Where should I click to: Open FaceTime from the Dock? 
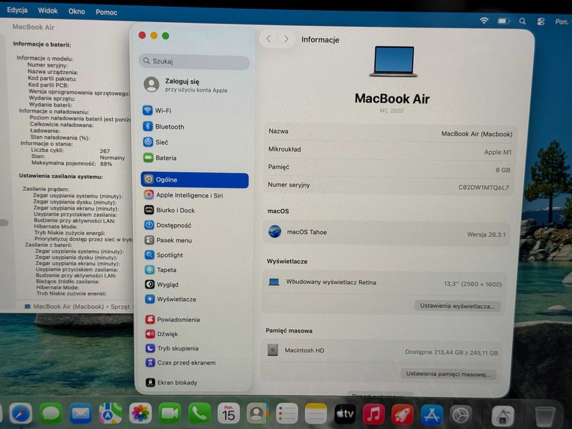170,414
